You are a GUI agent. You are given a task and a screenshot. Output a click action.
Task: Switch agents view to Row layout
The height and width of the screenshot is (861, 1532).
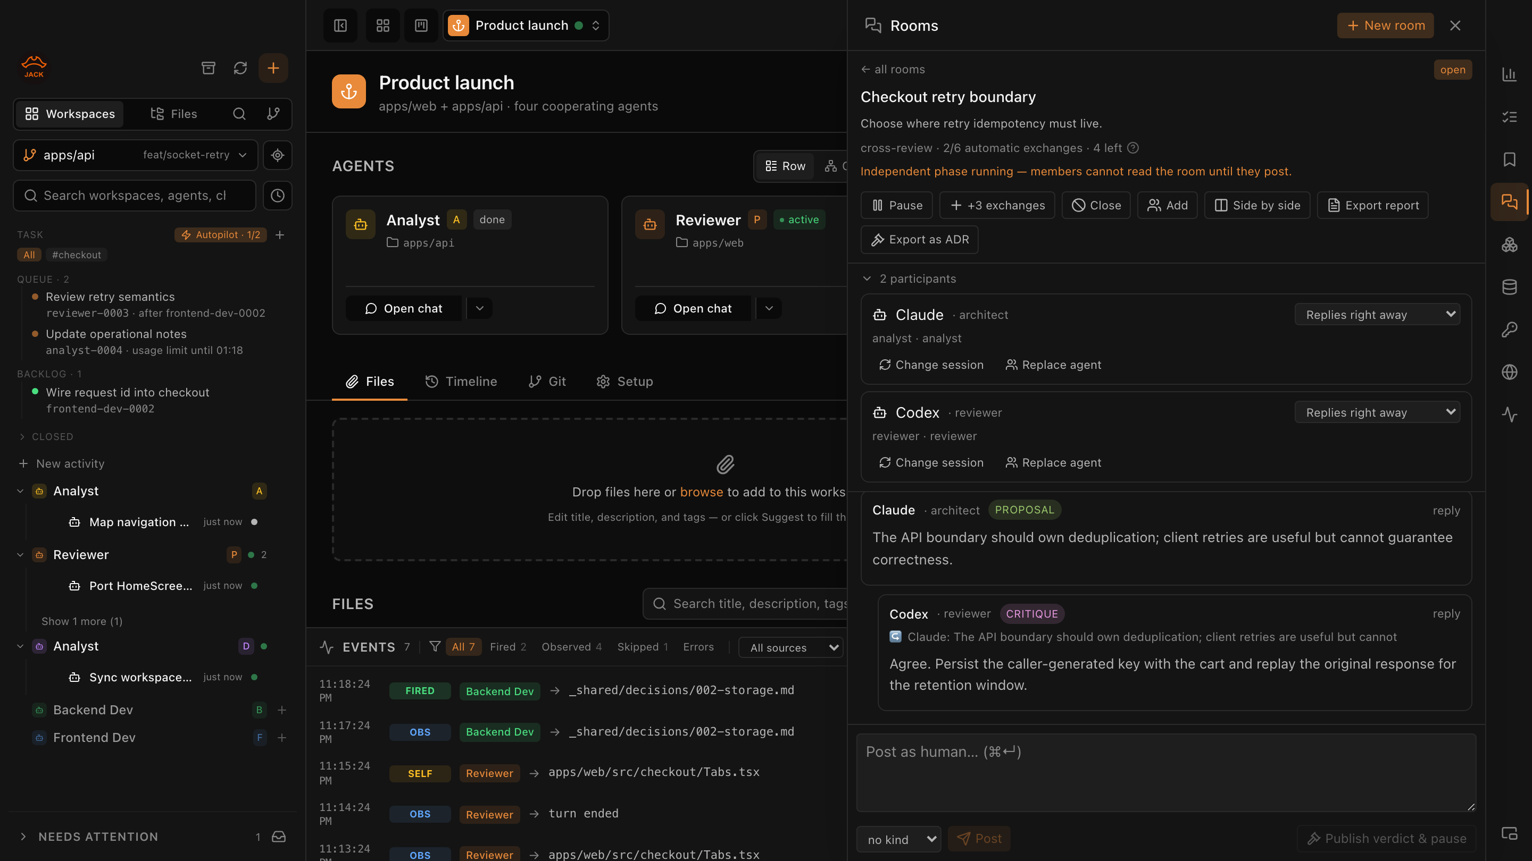point(785,166)
